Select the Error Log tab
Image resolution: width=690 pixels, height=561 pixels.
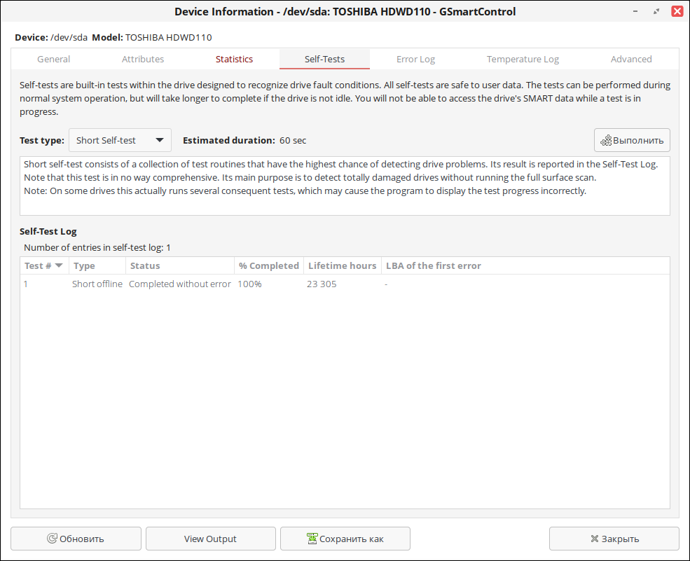pyautogui.click(x=415, y=60)
